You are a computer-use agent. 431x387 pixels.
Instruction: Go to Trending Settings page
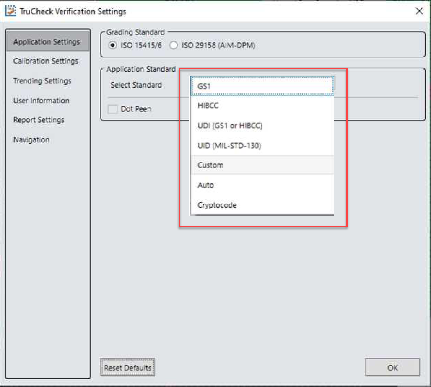[x=42, y=81]
